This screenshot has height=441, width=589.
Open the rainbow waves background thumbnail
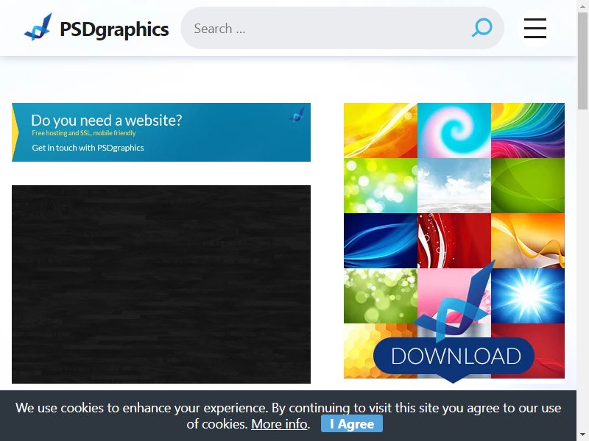(x=528, y=131)
